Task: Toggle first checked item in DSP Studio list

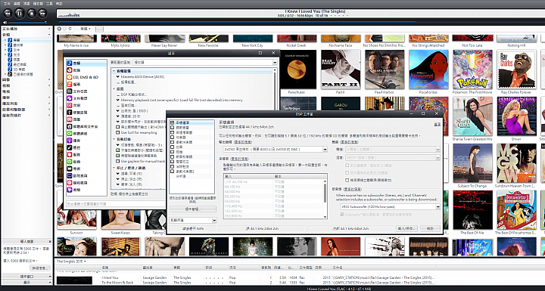Action: point(172,123)
